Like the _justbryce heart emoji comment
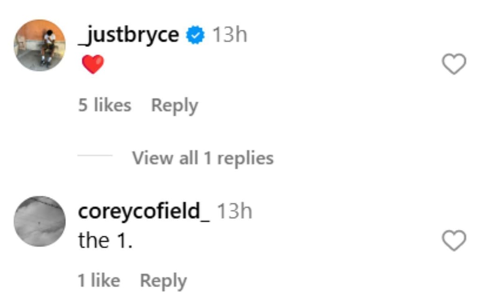This screenshot has height=307, width=489. (454, 64)
